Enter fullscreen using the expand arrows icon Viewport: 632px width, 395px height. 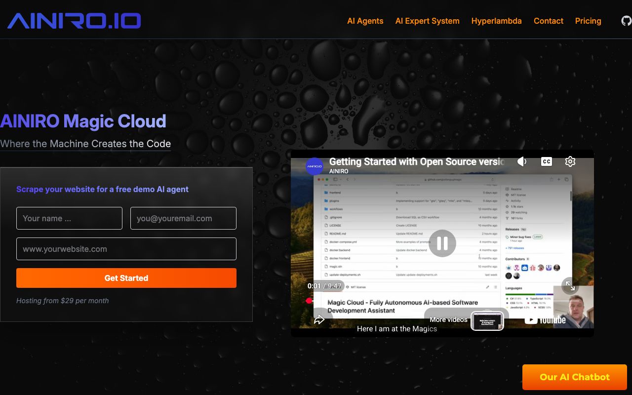pyautogui.click(x=570, y=286)
